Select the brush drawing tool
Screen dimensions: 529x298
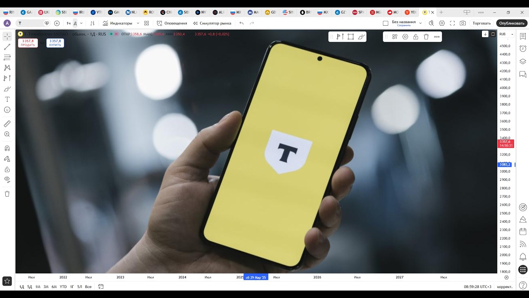[x=7, y=89]
